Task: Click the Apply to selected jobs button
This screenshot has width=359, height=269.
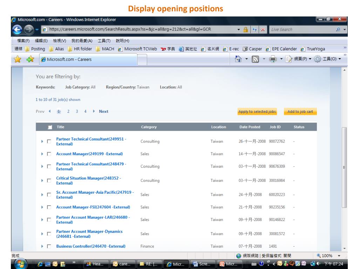Action: pos(257,112)
